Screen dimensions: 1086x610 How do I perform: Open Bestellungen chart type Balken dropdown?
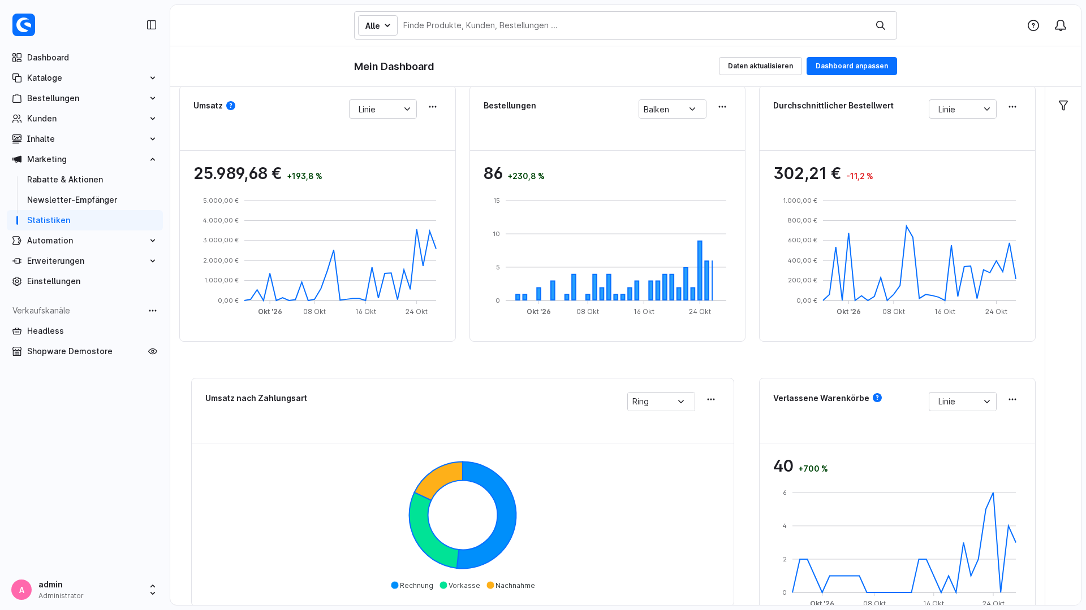click(x=673, y=109)
